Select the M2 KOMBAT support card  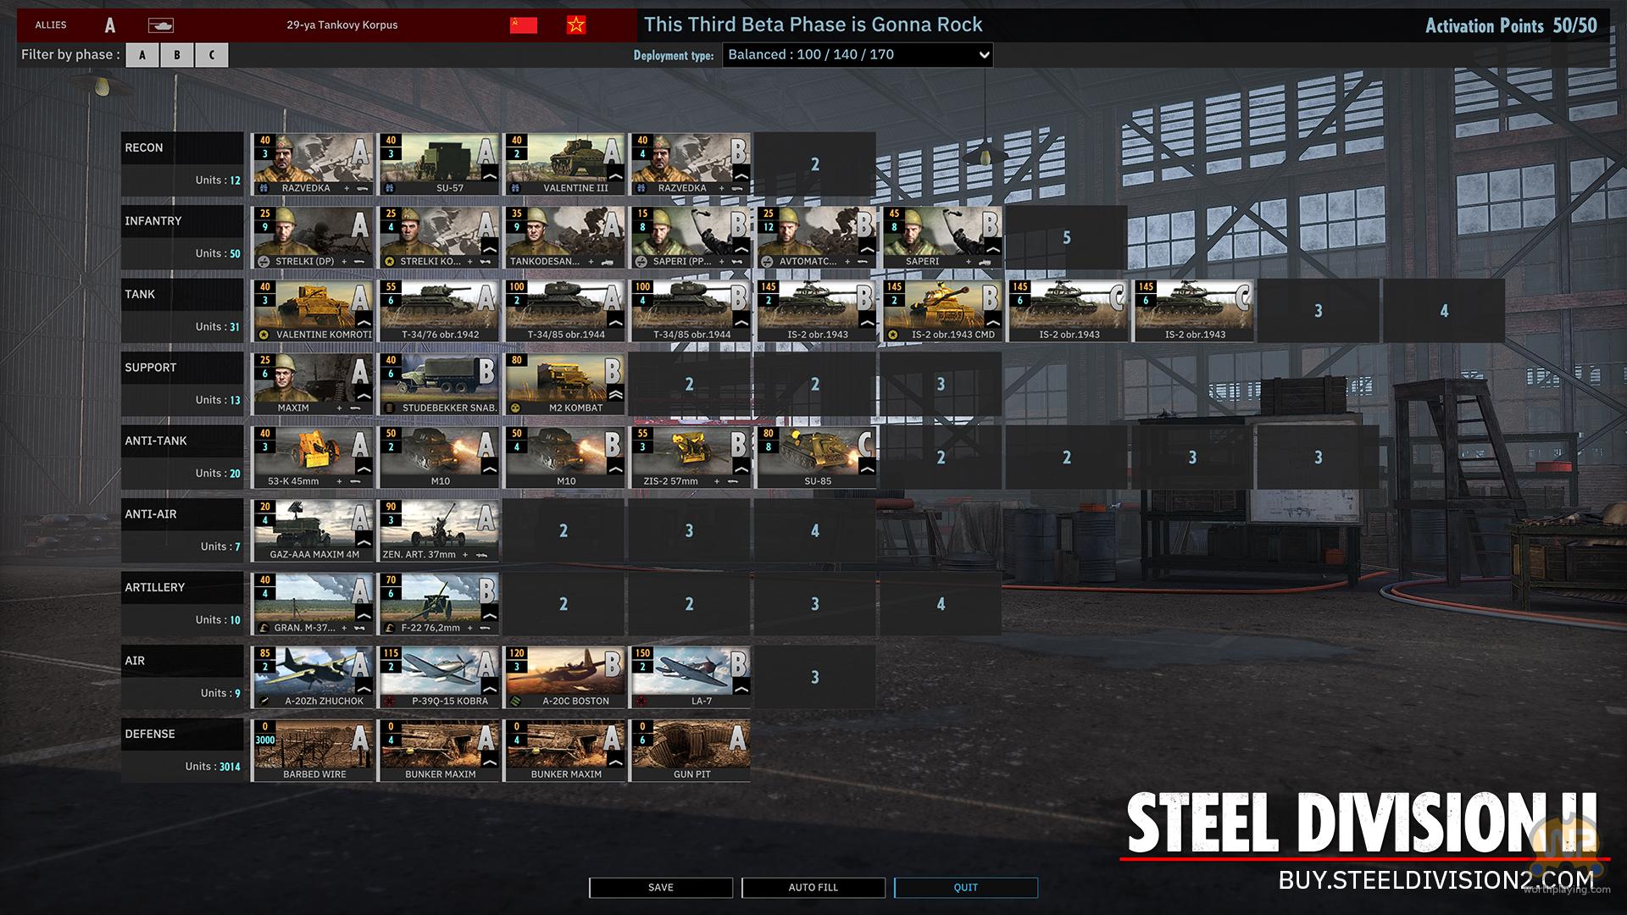pyautogui.click(x=564, y=384)
